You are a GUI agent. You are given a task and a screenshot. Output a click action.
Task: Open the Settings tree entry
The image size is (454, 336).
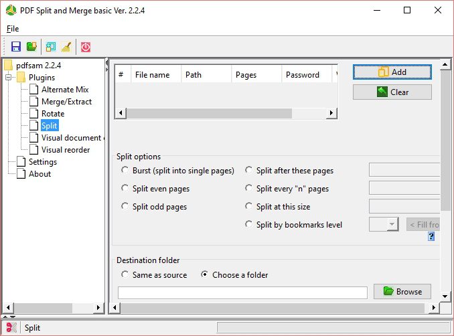pos(43,162)
